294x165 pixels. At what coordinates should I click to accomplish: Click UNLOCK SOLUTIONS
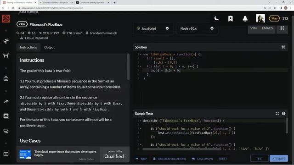170,159
